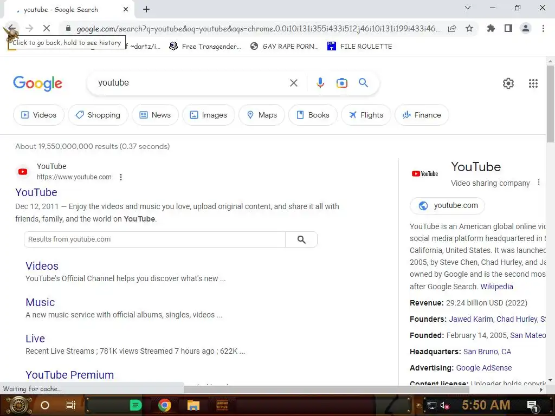Image resolution: width=555 pixels, height=416 pixels.
Task: Click the Results from youtube.com field
Action: click(154, 239)
